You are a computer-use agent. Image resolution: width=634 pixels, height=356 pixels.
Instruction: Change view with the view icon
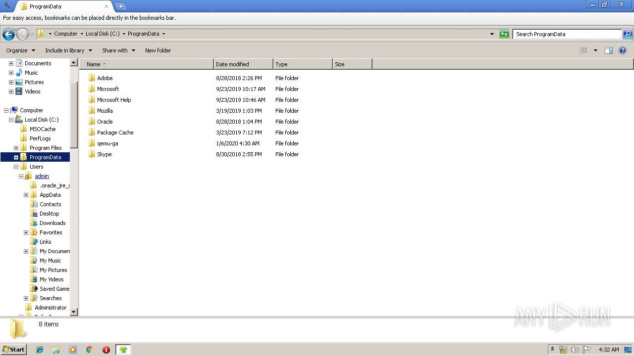(583, 50)
